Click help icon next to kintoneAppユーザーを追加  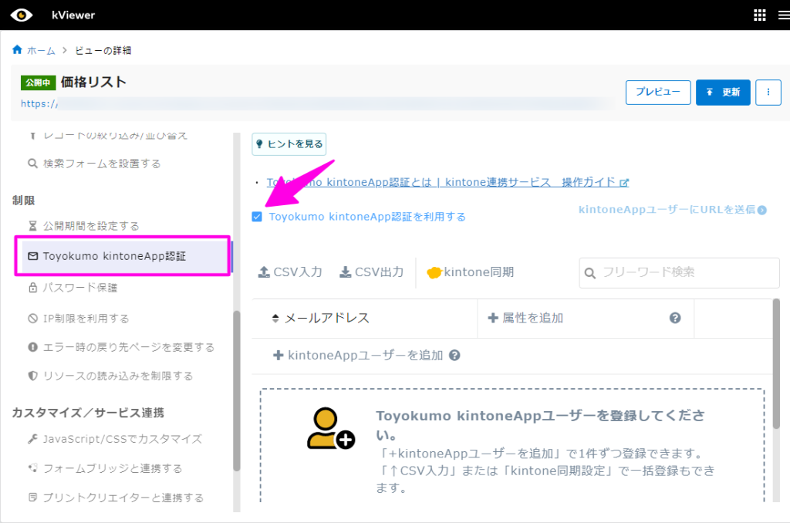click(x=454, y=355)
